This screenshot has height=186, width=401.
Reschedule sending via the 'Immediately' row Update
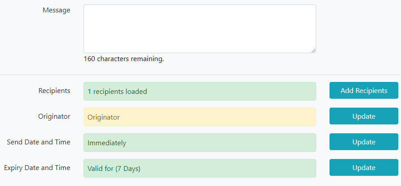364,142
